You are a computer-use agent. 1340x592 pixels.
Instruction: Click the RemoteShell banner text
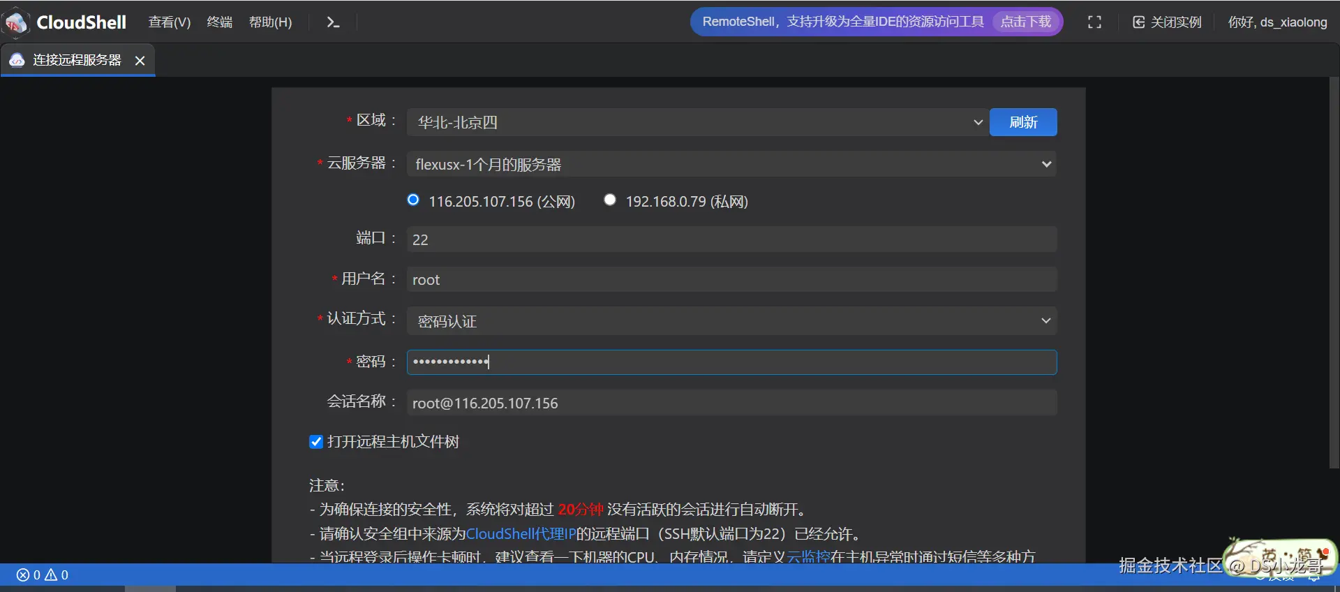[843, 22]
